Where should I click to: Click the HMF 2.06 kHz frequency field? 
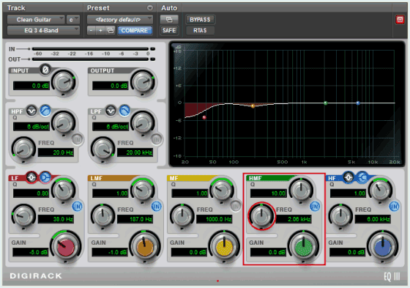click(294, 219)
